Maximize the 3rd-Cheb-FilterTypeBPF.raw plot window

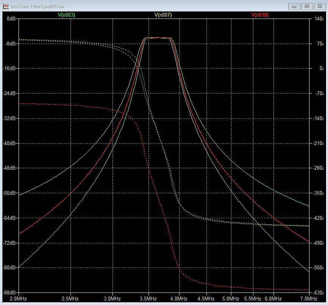tap(307, 6)
